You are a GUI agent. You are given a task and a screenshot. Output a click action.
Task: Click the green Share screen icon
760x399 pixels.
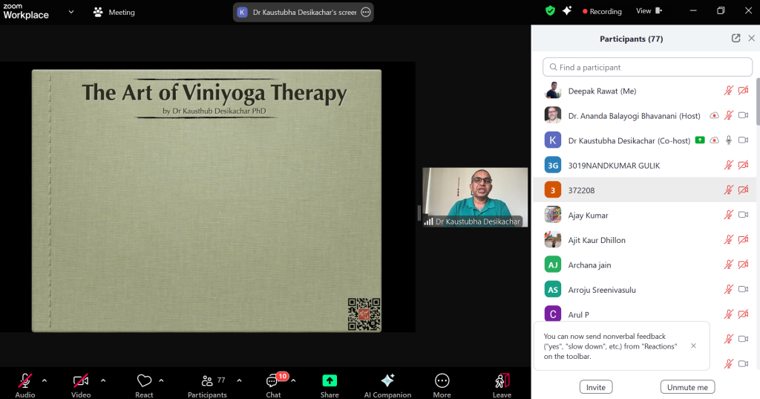point(330,380)
